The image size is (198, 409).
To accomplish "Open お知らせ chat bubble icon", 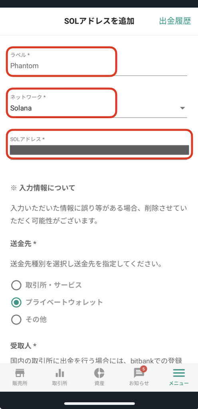I will tap(139, 373).
